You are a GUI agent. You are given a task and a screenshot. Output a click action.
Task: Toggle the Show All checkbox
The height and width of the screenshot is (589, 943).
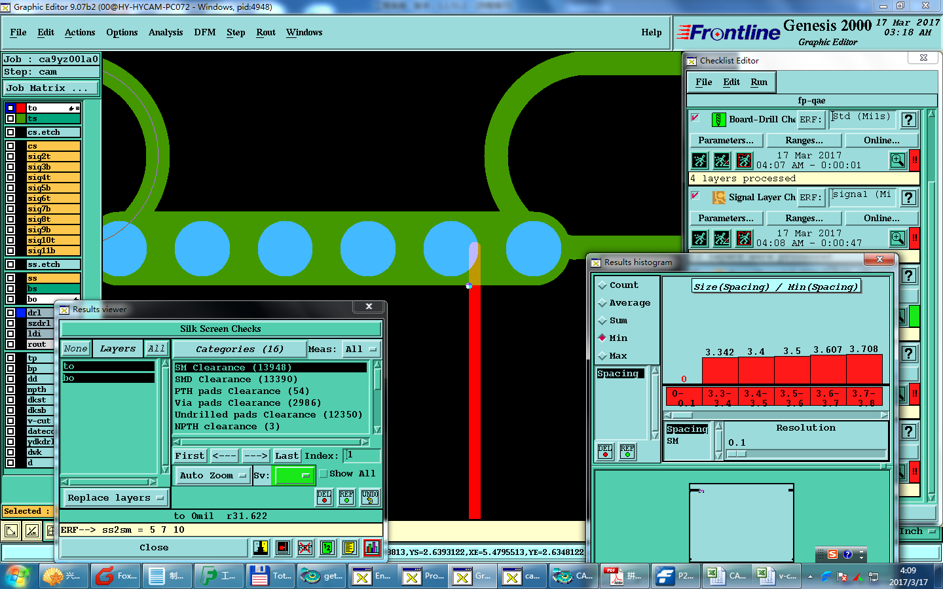[x=324, y=474]
